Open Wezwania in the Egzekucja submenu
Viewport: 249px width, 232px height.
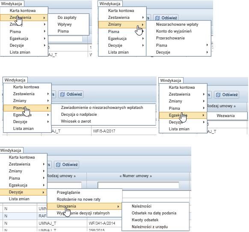225,116
